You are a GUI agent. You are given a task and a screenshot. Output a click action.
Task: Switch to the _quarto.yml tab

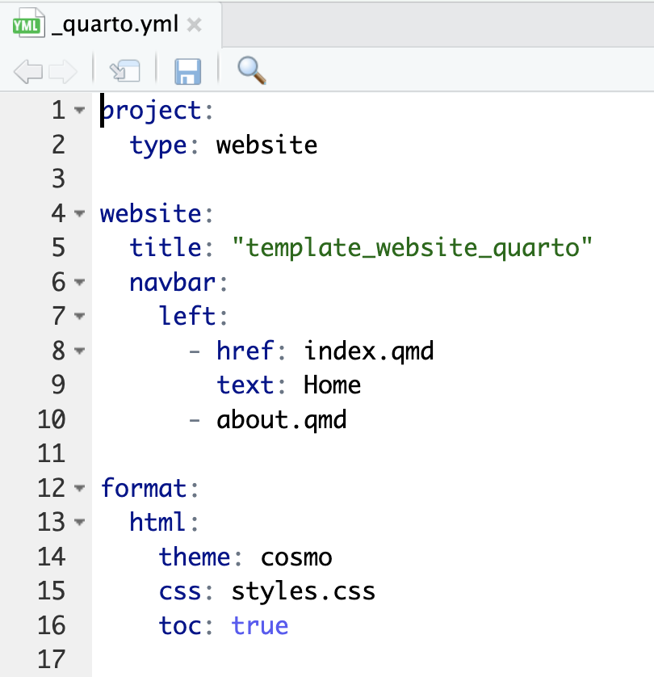[113, 25]
